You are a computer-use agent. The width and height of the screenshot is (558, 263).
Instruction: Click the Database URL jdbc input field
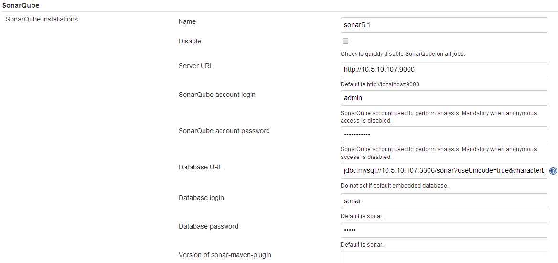coord(444,170)
